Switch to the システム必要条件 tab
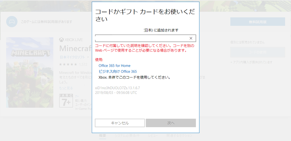This screenshot has width=291, height=141. click(x=127, y=136)
